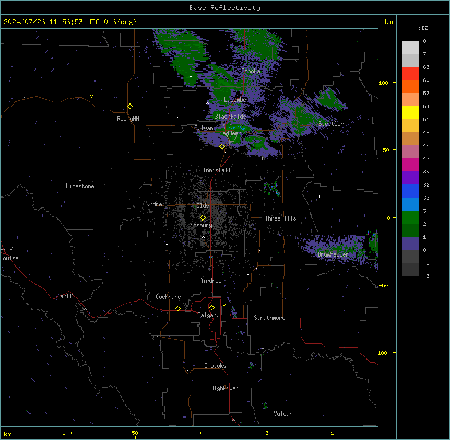Select the yellow diamond marker near RockyMH

click(130, 106)
